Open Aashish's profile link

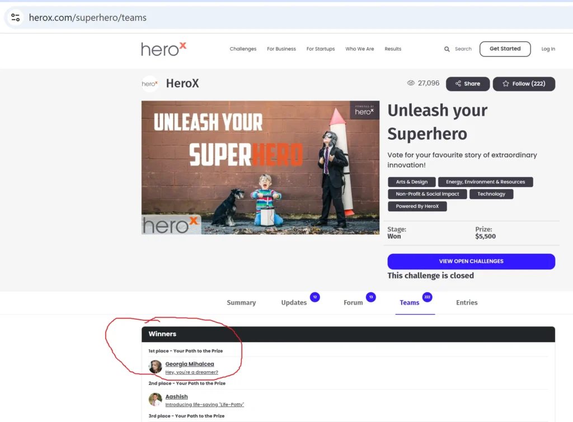click(x=176, y=396)
